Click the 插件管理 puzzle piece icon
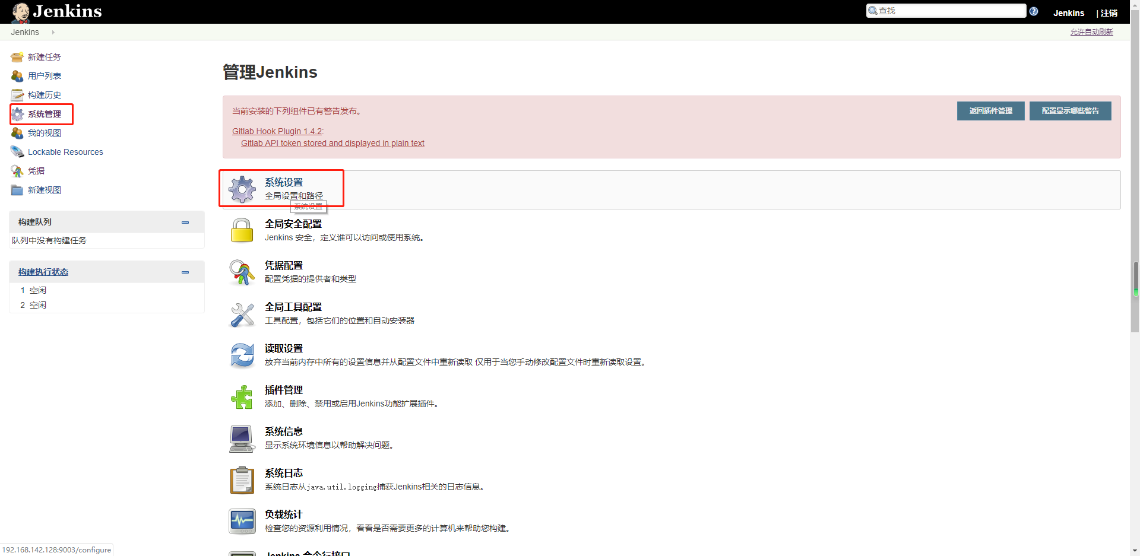The image size is (1140, 556). [242, 397]
